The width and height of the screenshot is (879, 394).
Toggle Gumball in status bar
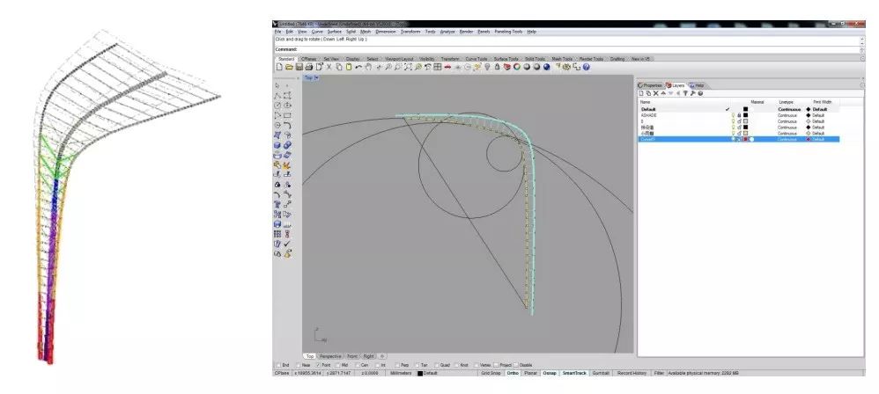(601, 373)
